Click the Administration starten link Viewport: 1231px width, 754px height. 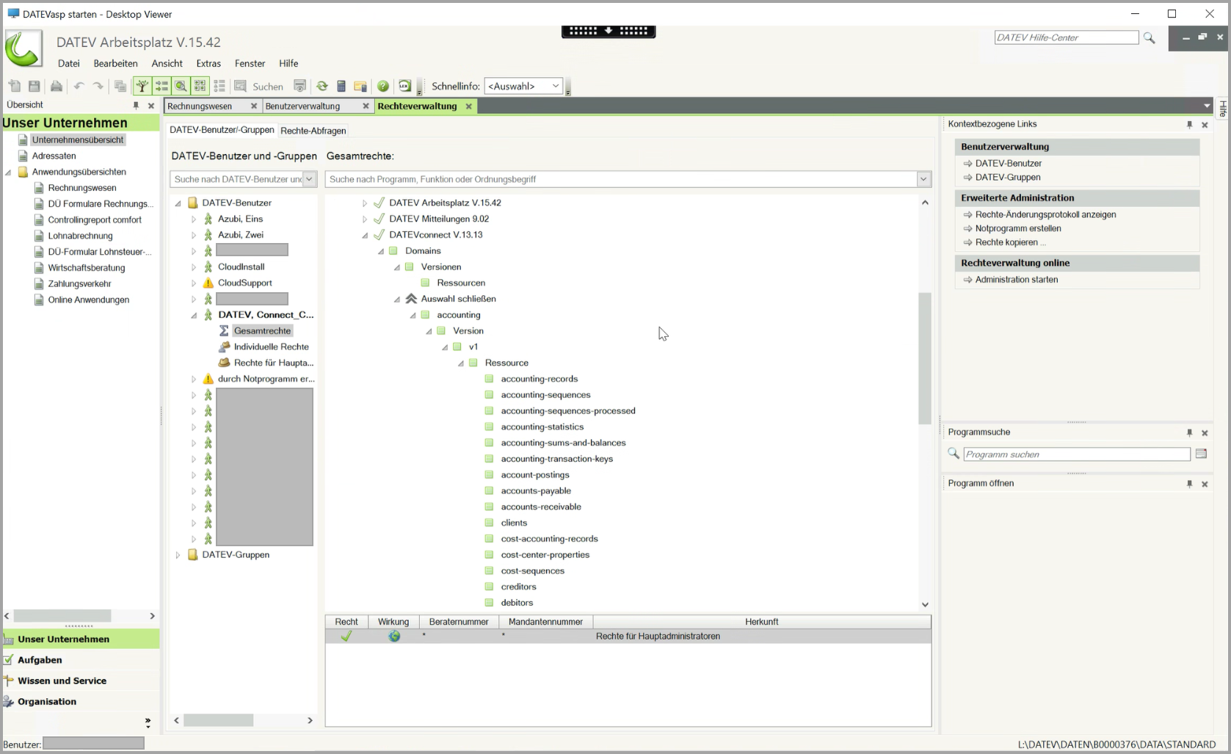pos(1016,280)
